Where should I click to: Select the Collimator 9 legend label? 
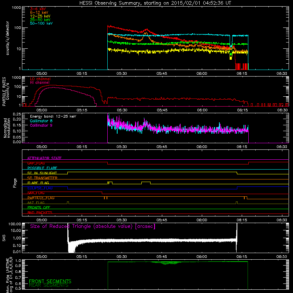[41, 125]
